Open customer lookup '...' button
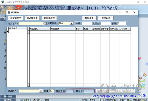The image size is (148, 101). pyautogui.click(x=45, y=24)
